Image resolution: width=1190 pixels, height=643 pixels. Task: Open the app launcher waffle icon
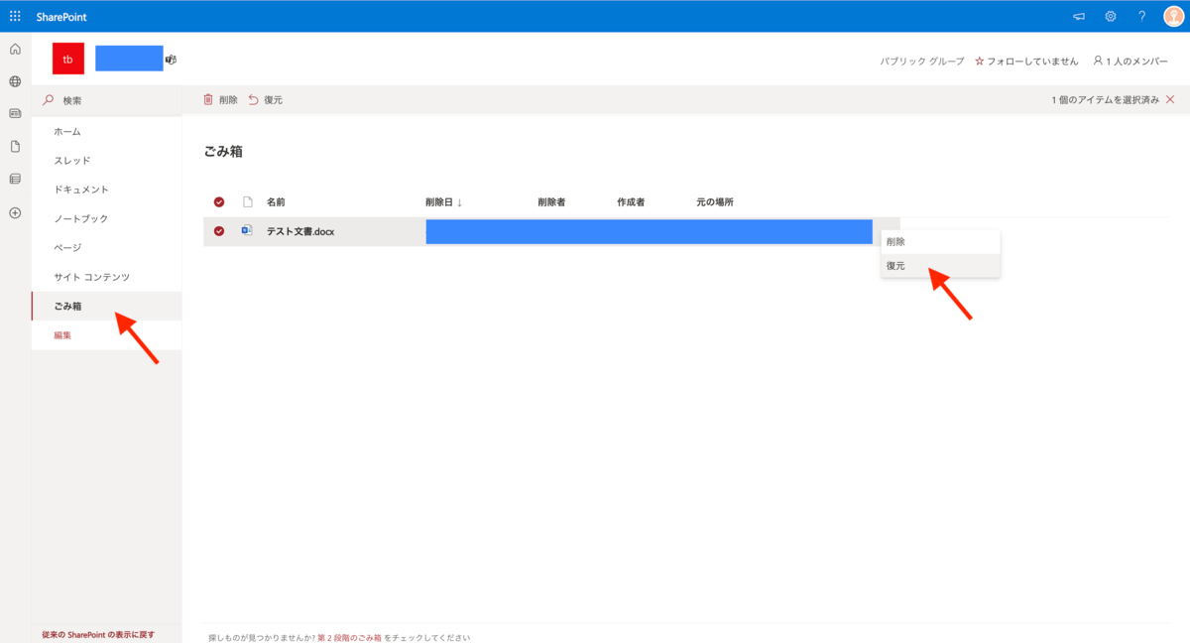15,16
